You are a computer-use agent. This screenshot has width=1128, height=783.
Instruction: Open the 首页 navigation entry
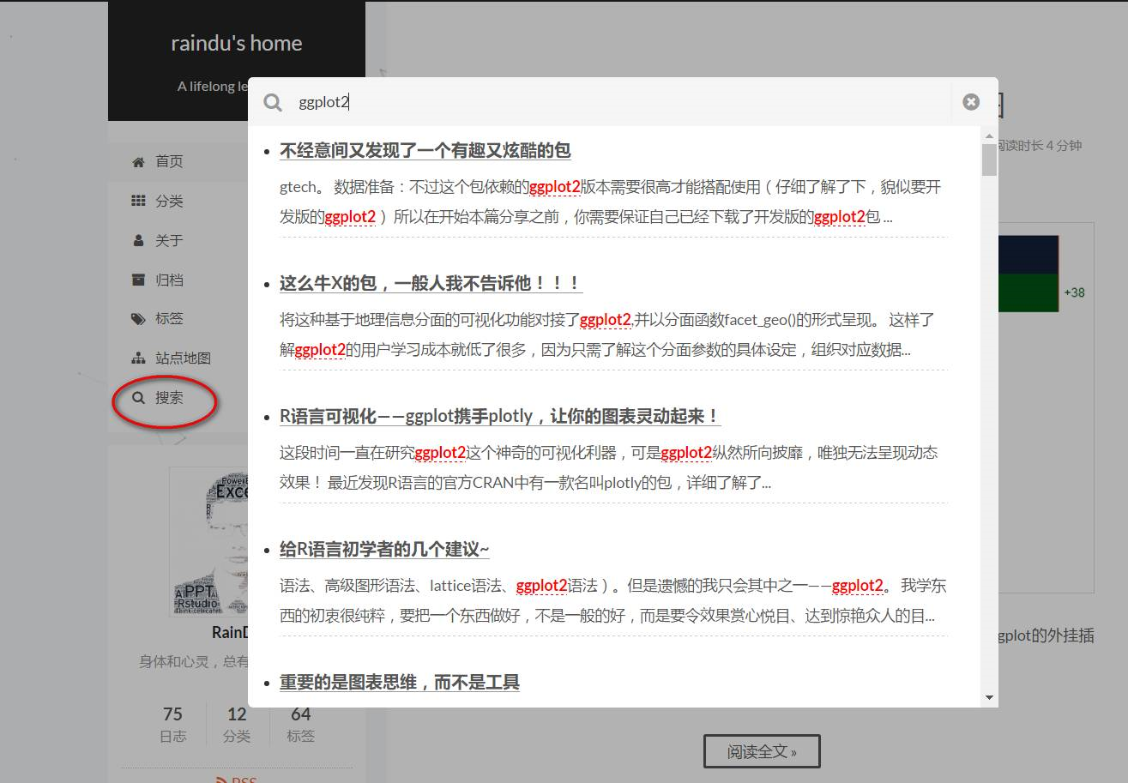[169, 160]
